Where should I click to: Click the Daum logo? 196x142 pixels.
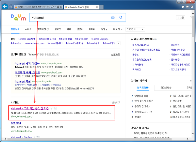click(x=18, y=18)
